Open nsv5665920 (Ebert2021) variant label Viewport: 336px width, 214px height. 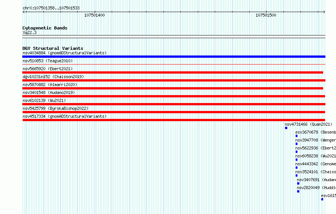pyautogui.click(x=48, y=69)
